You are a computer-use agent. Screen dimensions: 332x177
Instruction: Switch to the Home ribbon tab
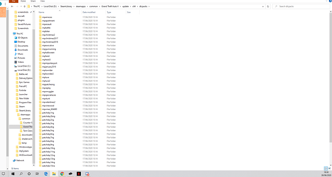tap(23, 1)
